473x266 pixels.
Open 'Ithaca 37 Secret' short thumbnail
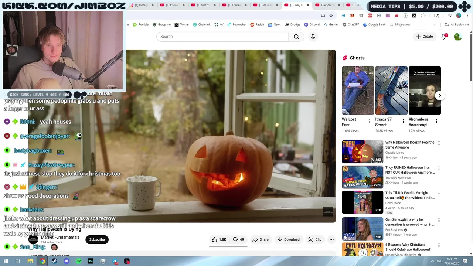[x=391, y=91]
